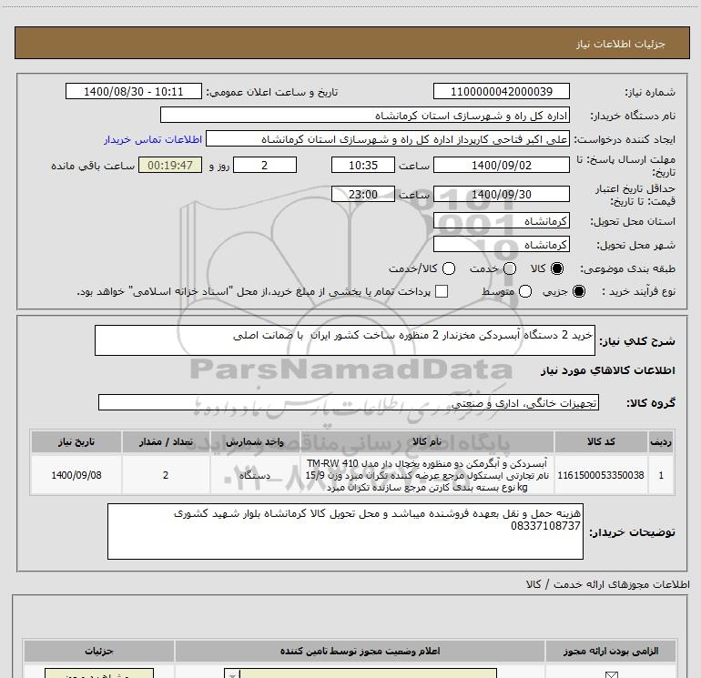Select the متوسط purchase type radio

coord(525,291)
